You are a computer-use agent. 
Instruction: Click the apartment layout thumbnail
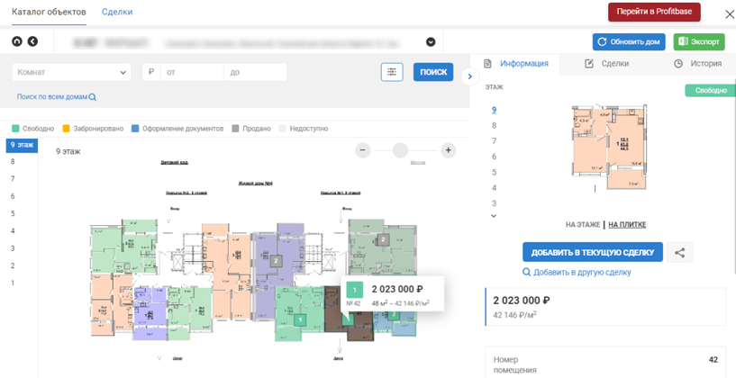609,148
